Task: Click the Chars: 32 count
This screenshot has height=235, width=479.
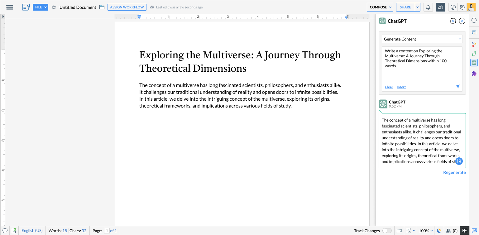Action: (x=78, y=231)
